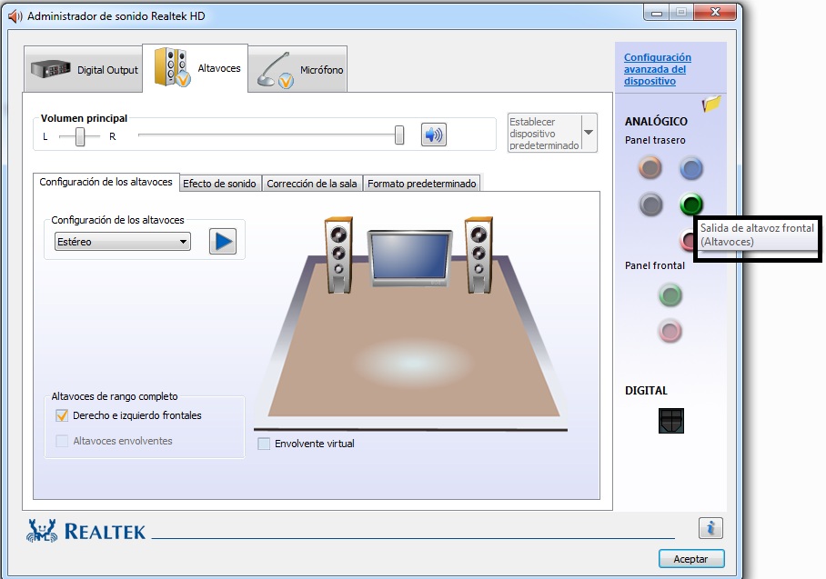The height and width of the screenshot is (579, 826).
Task: Expand Establecer dispositivo predeterminado dropdown arrow
Action: pyautogui.click(x=589, y=133)
